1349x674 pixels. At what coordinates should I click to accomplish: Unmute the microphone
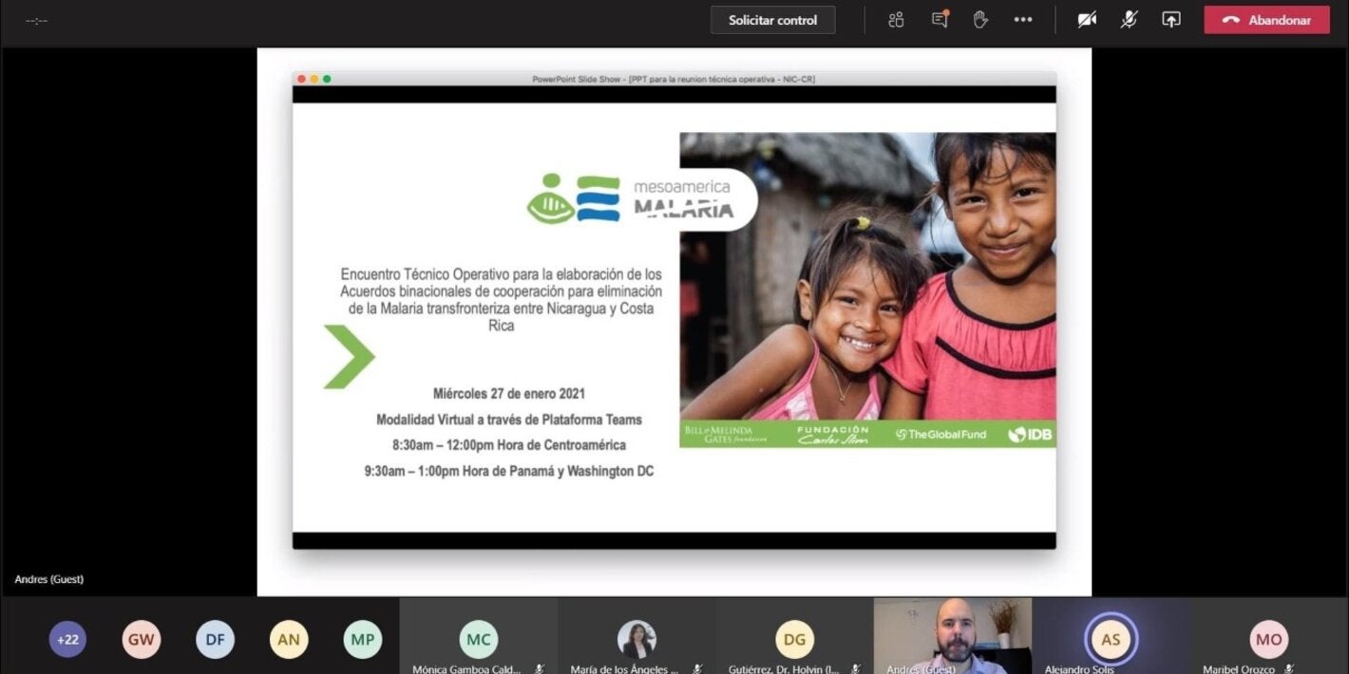[1129, 20]
